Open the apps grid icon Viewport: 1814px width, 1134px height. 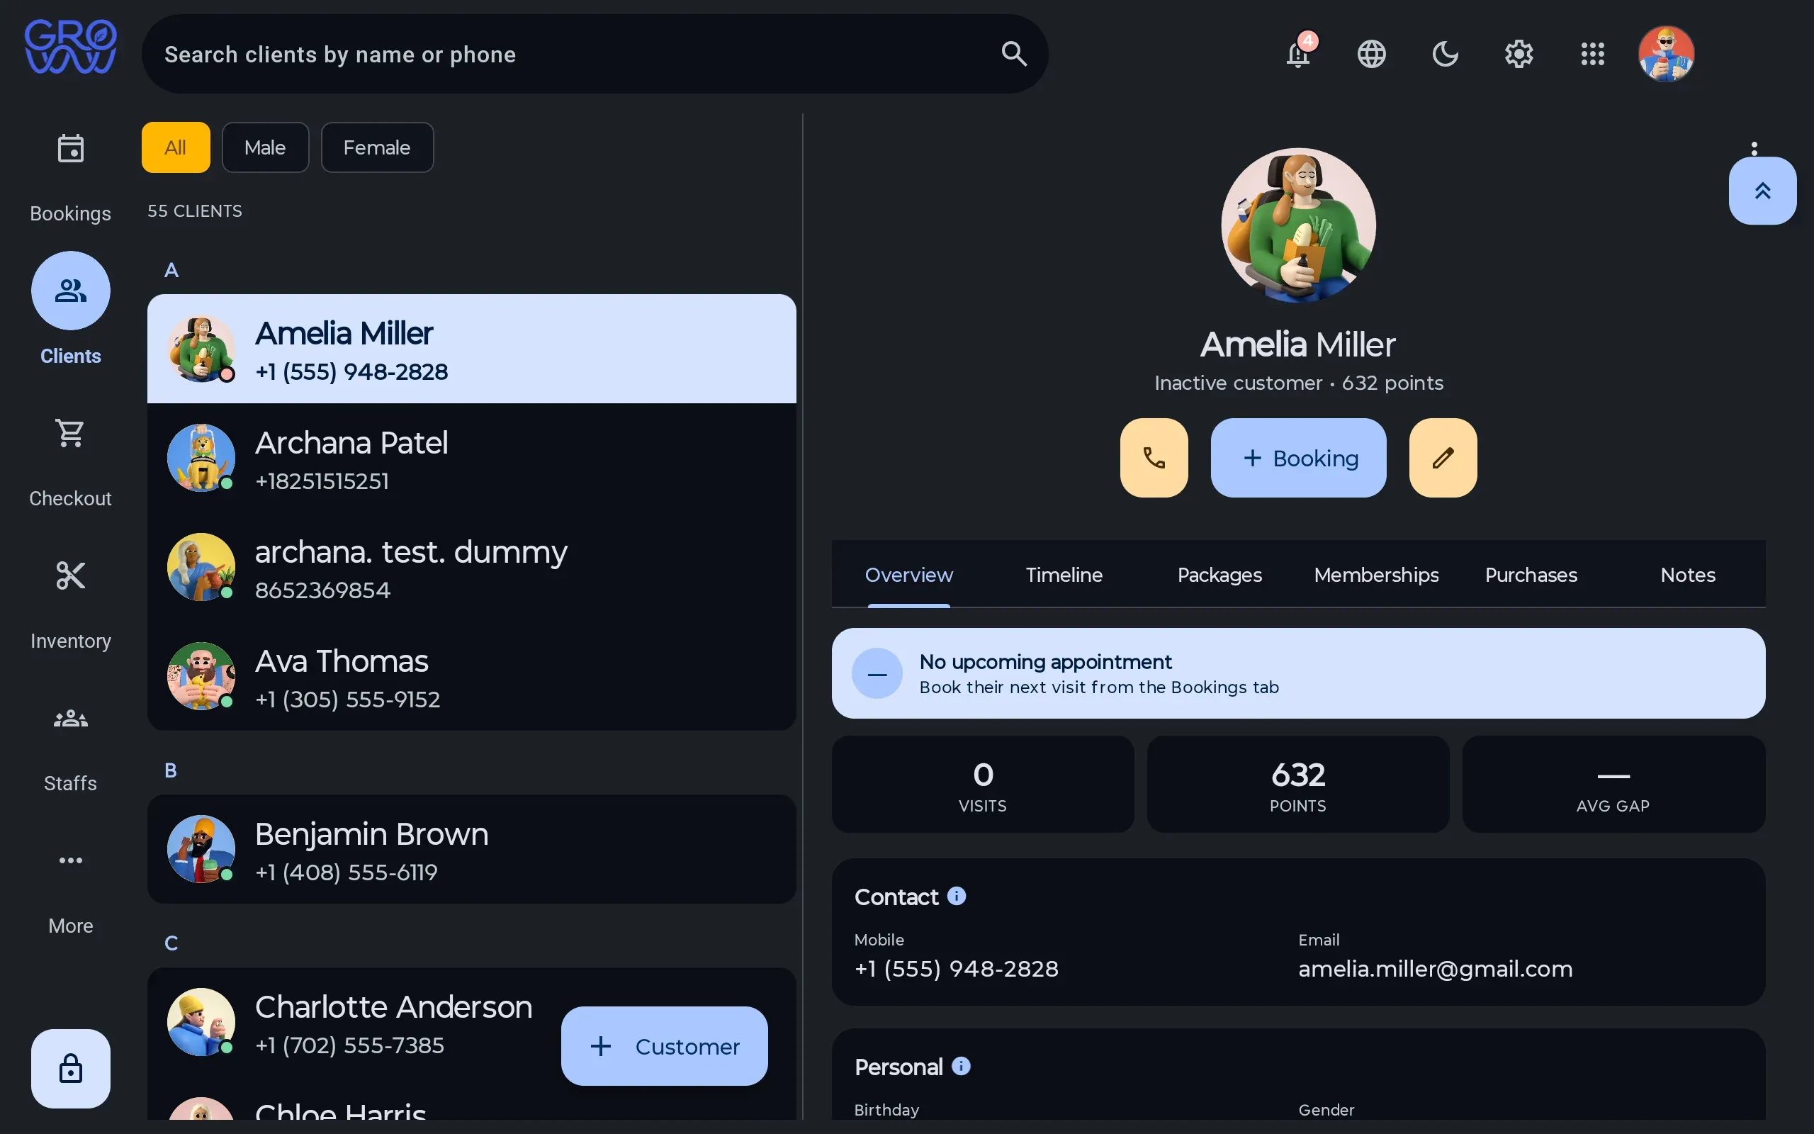click(1592, 54)
